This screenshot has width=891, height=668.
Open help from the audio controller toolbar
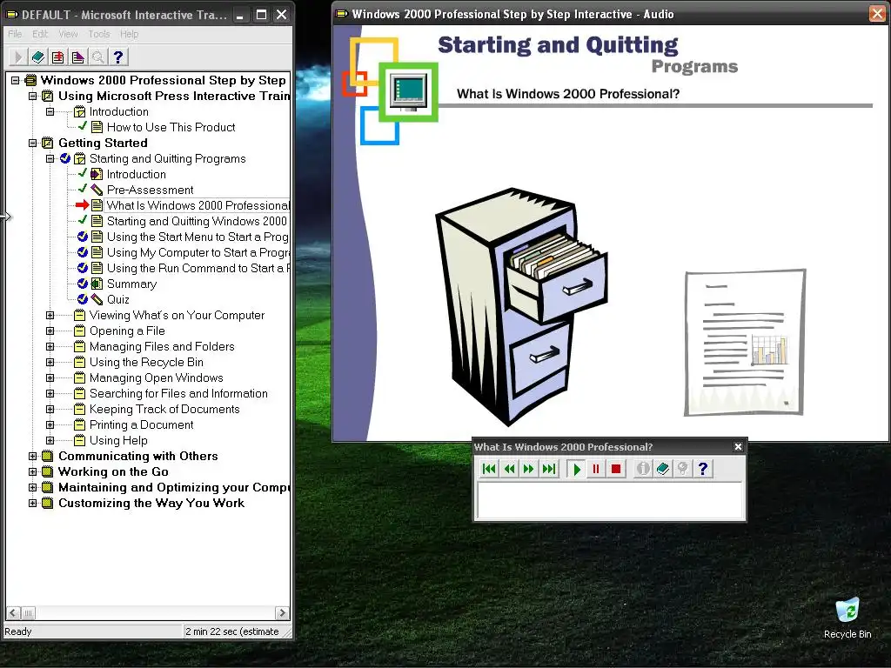(x=703, y=469)
